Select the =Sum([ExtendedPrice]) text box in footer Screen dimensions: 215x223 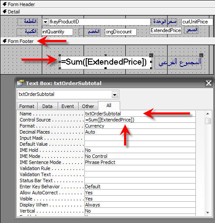click(106, 62)
